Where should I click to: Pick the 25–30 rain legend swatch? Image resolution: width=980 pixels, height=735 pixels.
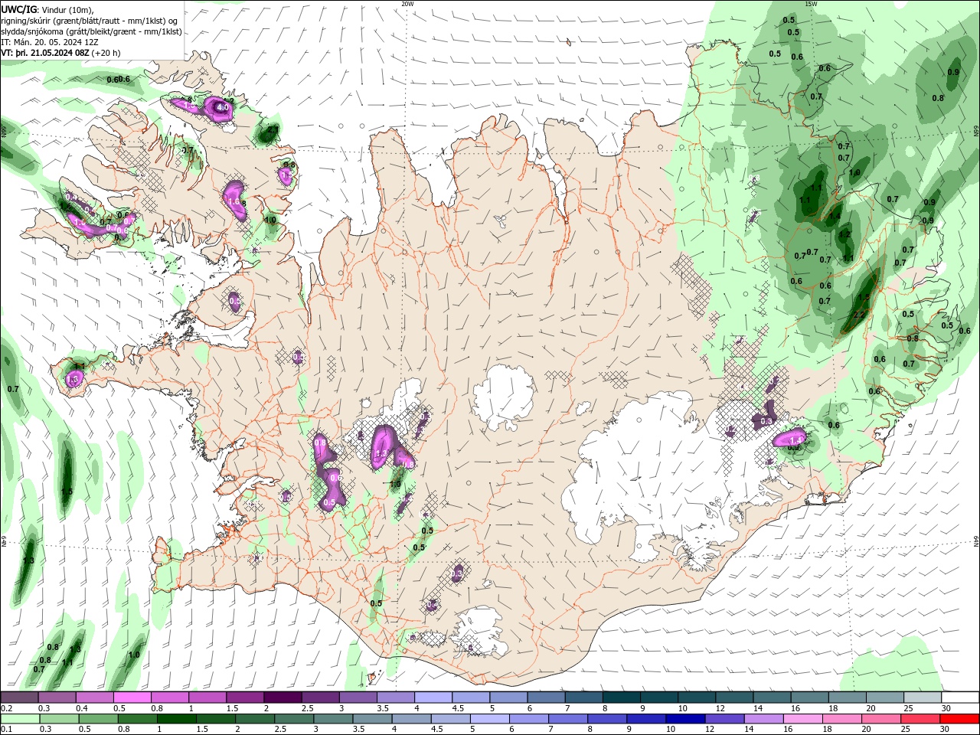pos(921,719)
